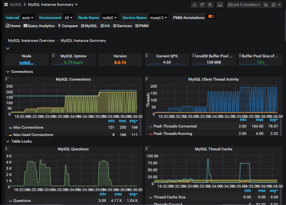The image size is (286, 205).
Task: Open the node2 link in the Node panel
Action: click(26, 63)
